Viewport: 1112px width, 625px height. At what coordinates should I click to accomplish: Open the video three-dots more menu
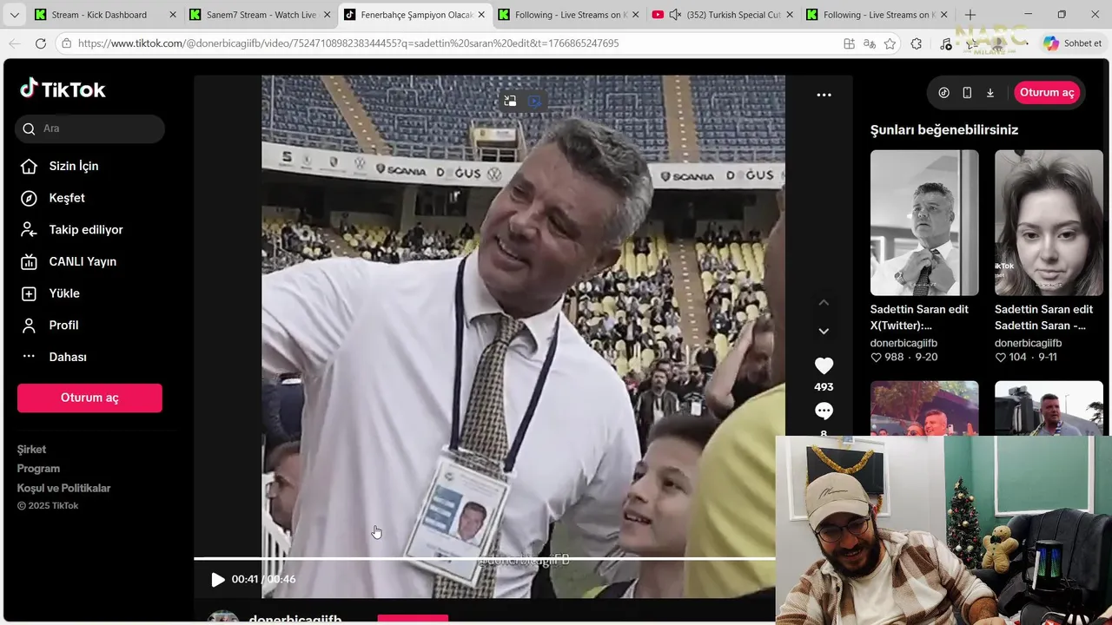pyautogui.click(x=824, y=95)
